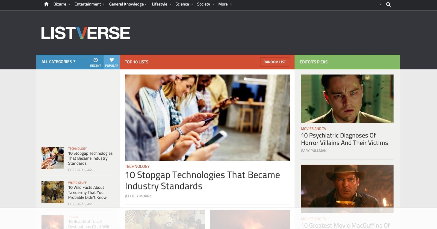This screenshot has height=229, width=437.
Task: Click the Listverse logo
Action: (x=85, y=33)
